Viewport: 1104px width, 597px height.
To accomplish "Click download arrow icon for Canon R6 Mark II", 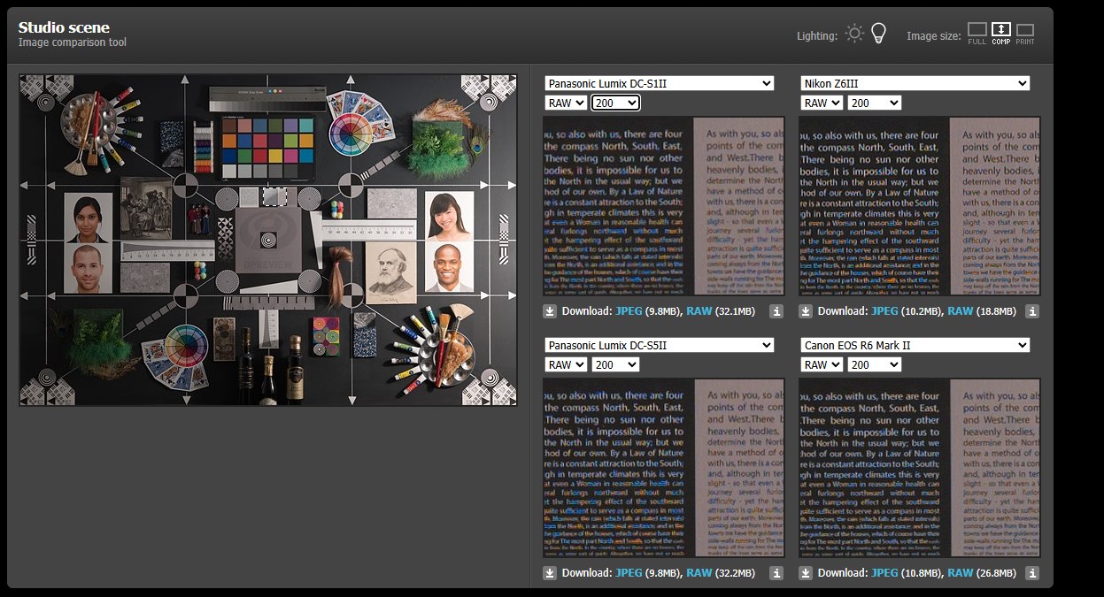I will 806,573.
